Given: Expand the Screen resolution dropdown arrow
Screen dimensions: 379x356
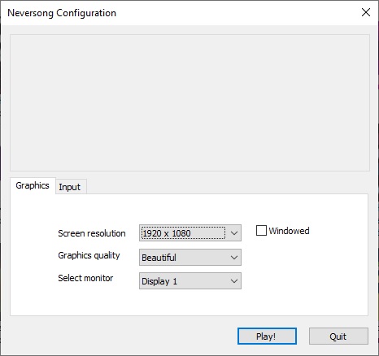Looking at the screenshot, I should coord(234,233).
